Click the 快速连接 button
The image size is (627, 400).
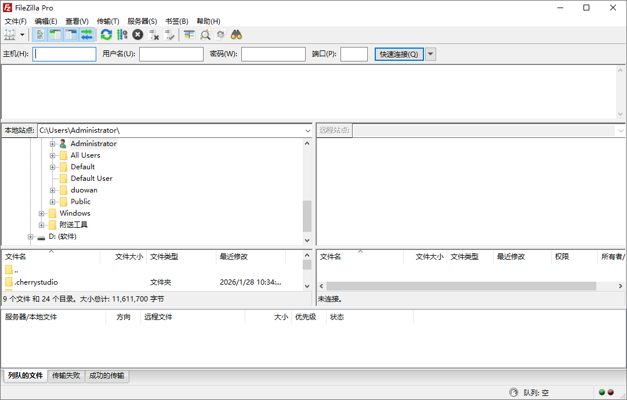399,53
